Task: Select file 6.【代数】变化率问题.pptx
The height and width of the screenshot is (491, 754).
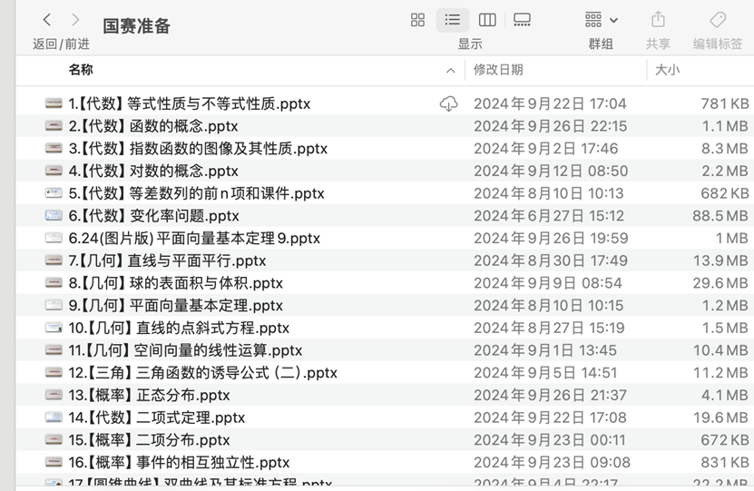Action: (x=154, y=216)
